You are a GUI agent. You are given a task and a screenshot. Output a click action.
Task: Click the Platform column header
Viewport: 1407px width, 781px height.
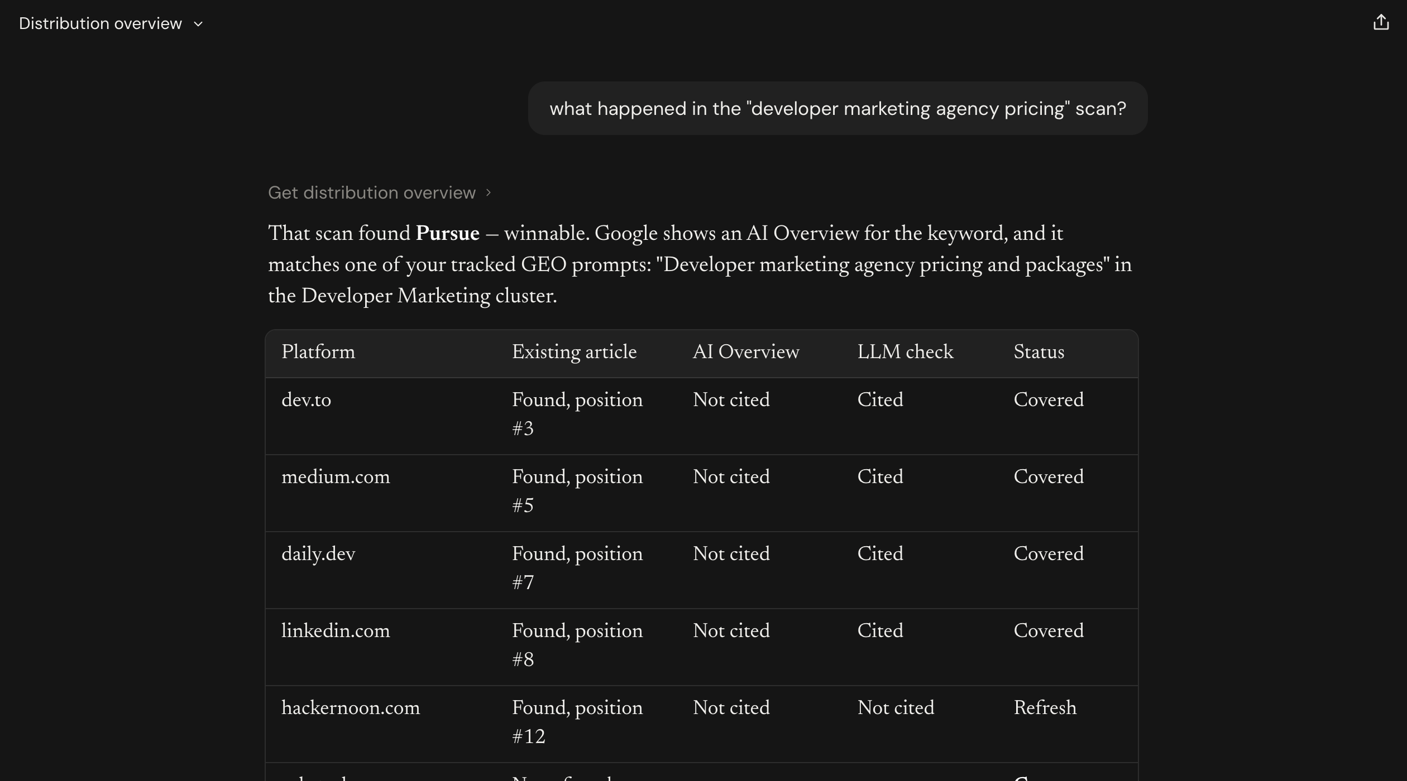pyautogui.click(x=318, y=352)
